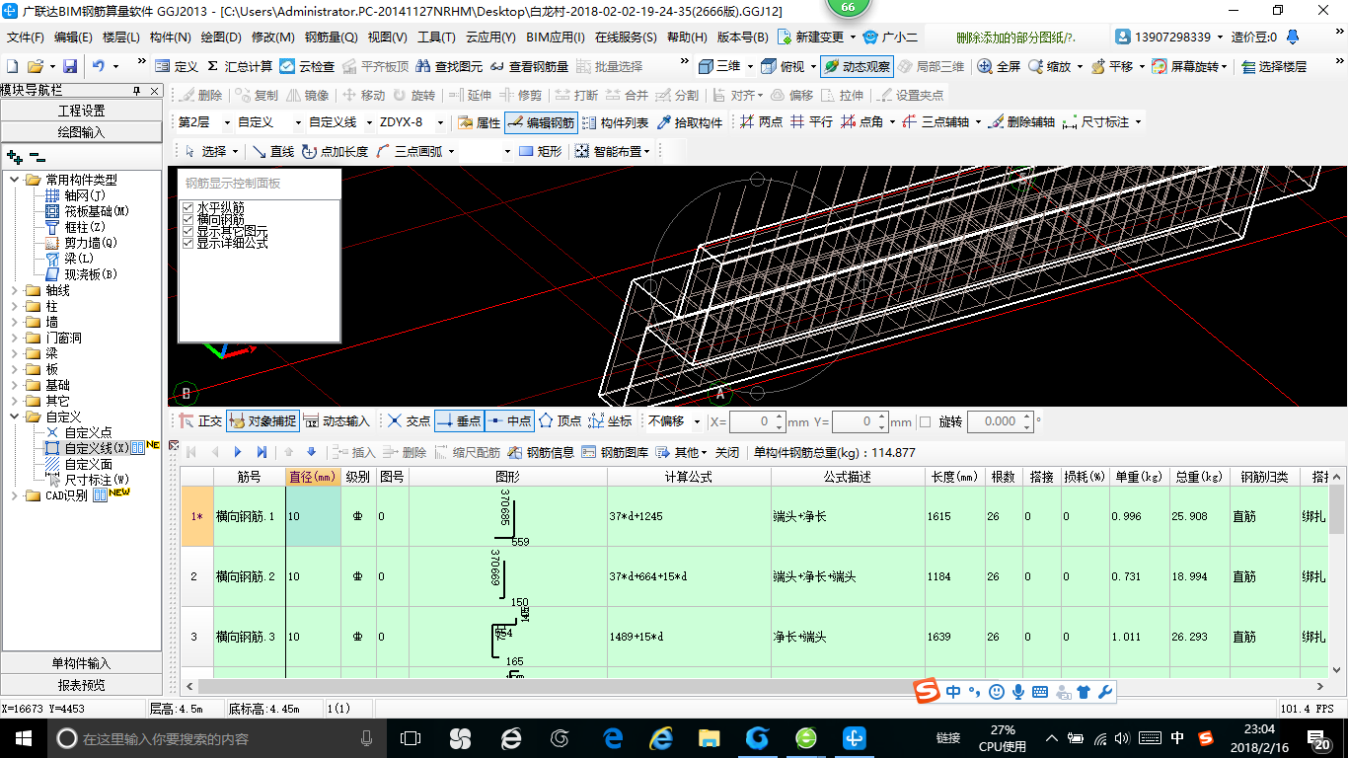Select the 直线 line drawing tool
Viewport: 1348px width, 758px height.
tap(272, 151)
